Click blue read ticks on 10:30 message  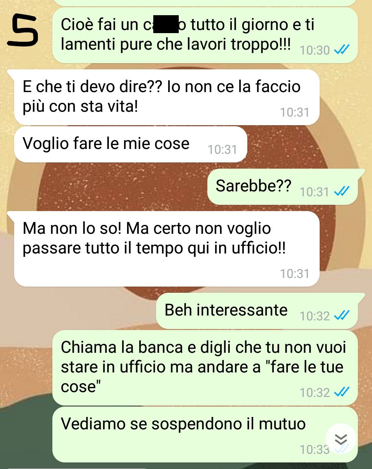click(x=342, y=50)
